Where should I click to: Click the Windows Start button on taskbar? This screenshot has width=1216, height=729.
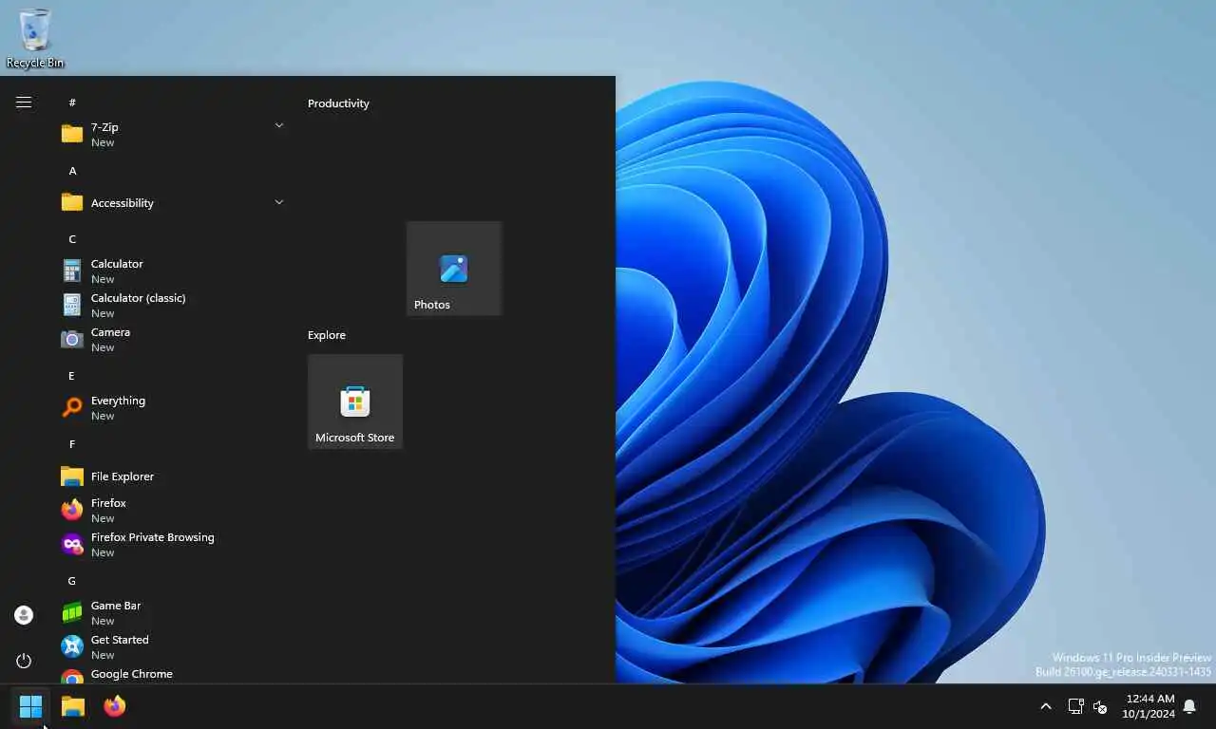click(30, 706)
